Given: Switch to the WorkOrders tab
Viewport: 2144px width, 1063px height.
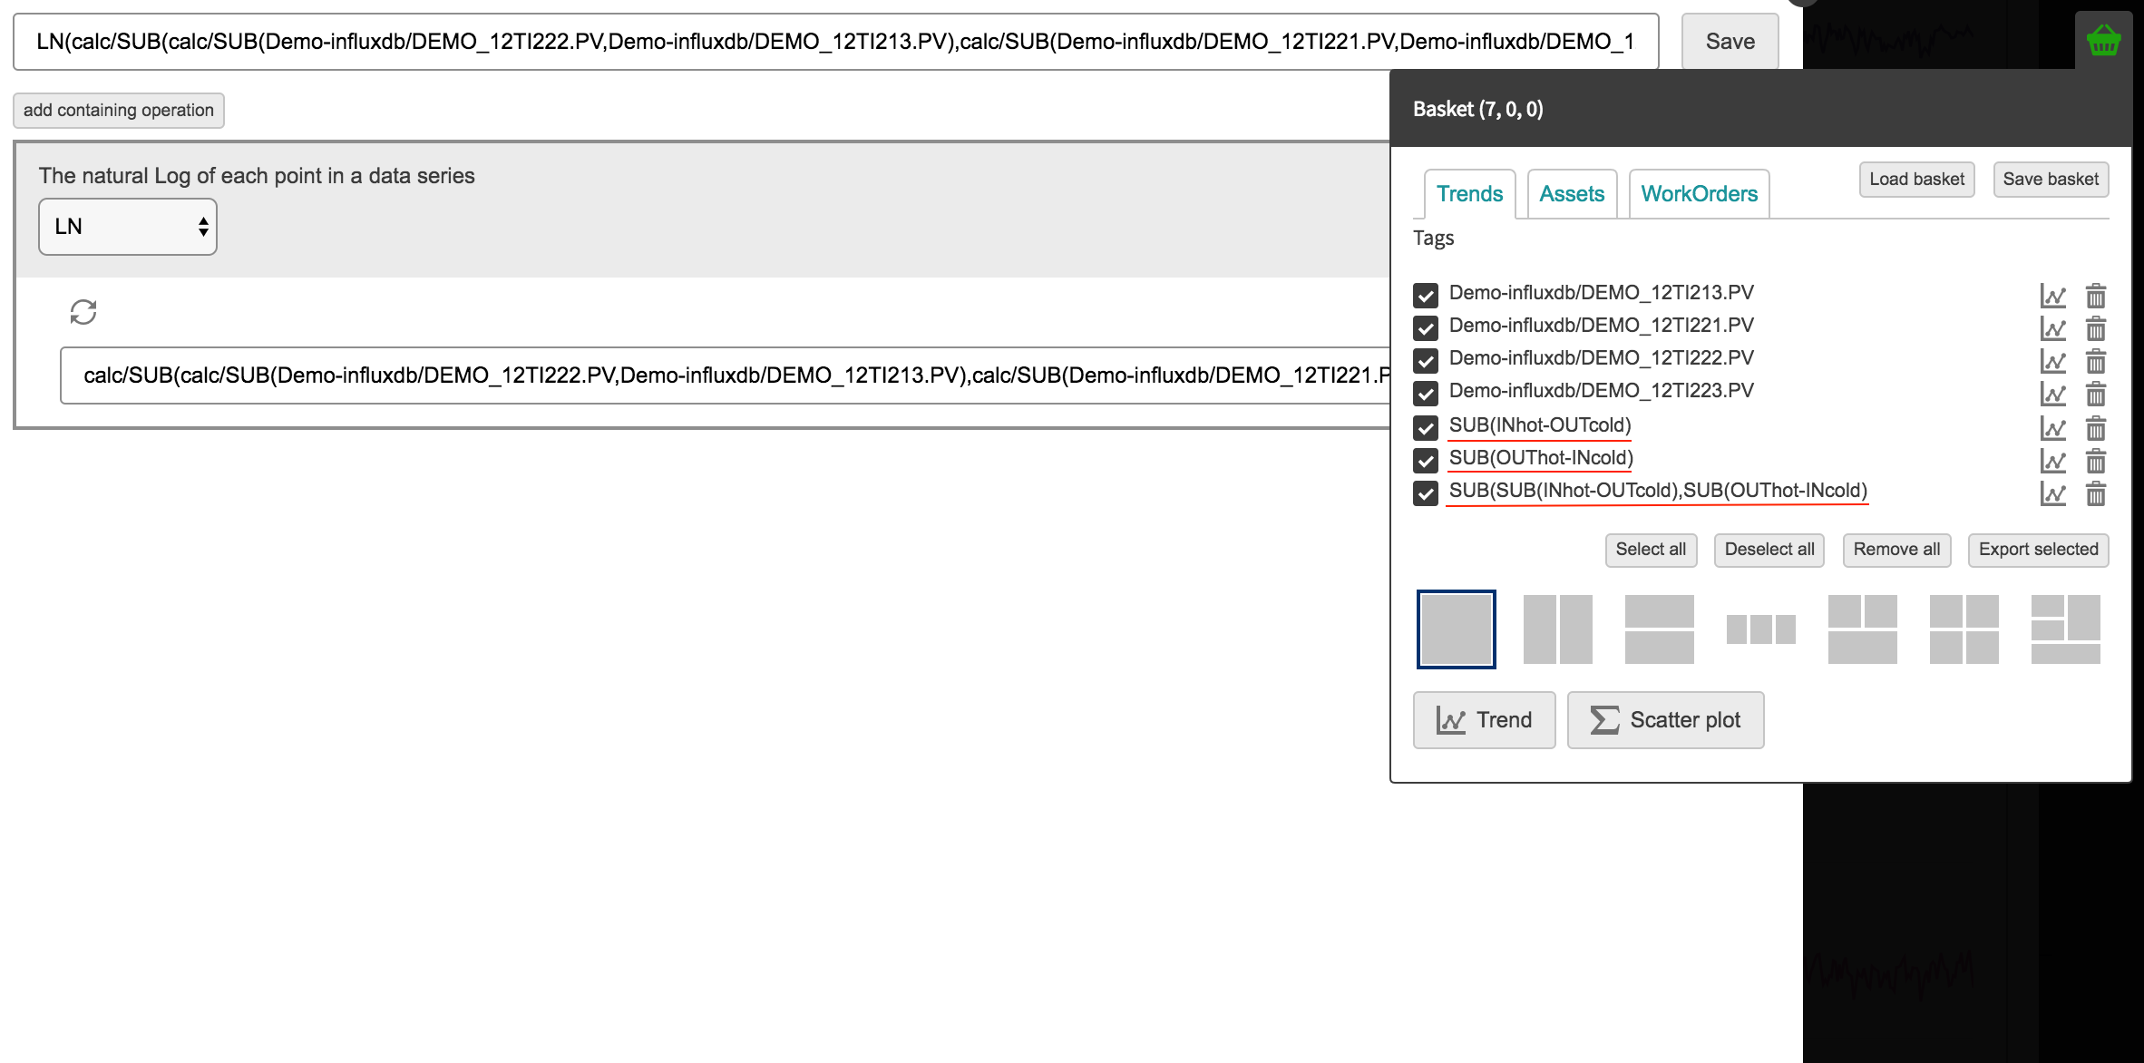Looking at the screenshot, I should pos(1700,194).
